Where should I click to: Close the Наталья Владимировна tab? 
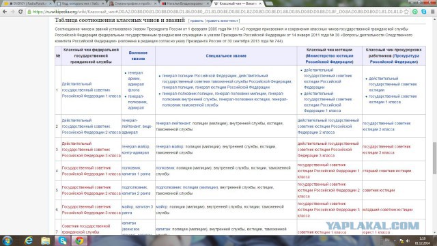click(x=208, y=3)
